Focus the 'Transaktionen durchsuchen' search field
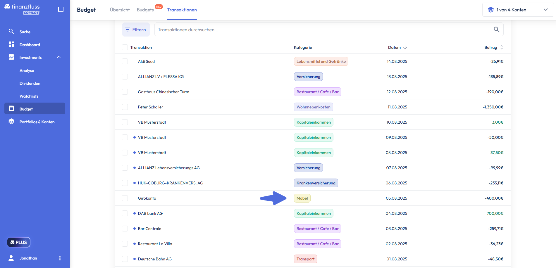Image resolution: width=556 pixels, height=268 pixels. (x=322, y=30)
